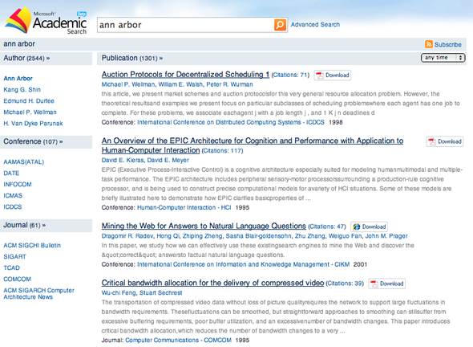Screen dimensions: 473x347
Task: Open Mining the Web for Answers title
Action: point(204,226)
